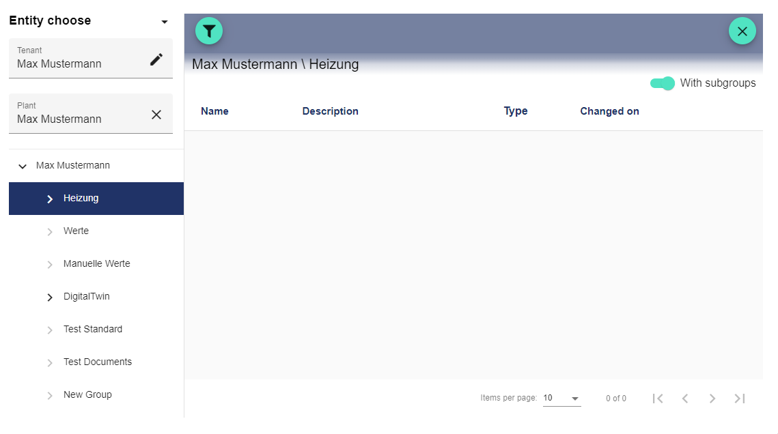
Task: Collapse the Max Mustermann tree node
Action: point(23,166)
